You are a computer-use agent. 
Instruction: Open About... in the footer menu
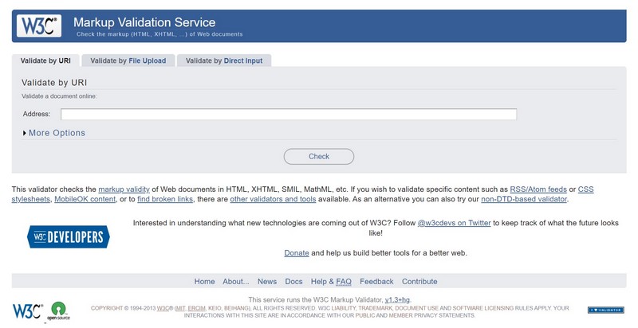click(236, 282)
